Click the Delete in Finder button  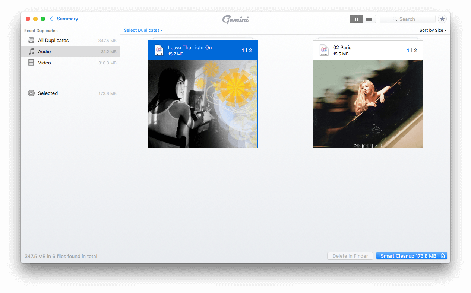pyautogui.click(x=350, y=256)
